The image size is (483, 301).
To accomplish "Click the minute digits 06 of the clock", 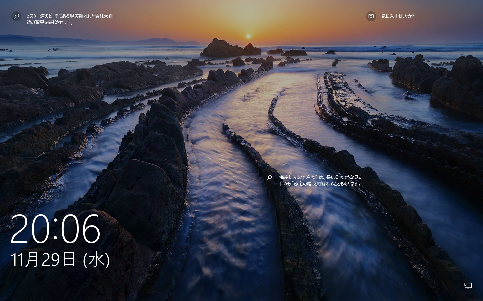I will coord(80,229).
